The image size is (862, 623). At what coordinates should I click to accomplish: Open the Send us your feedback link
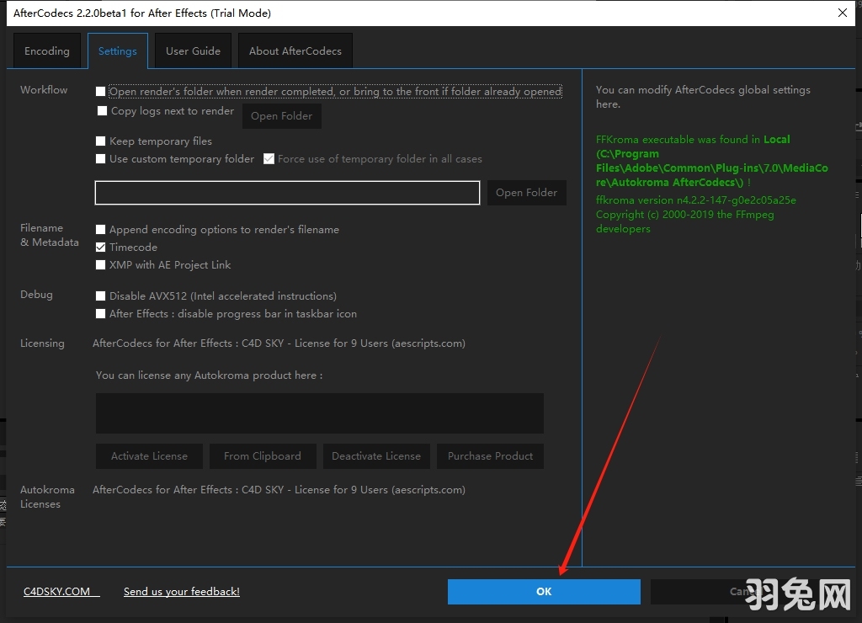182,592
